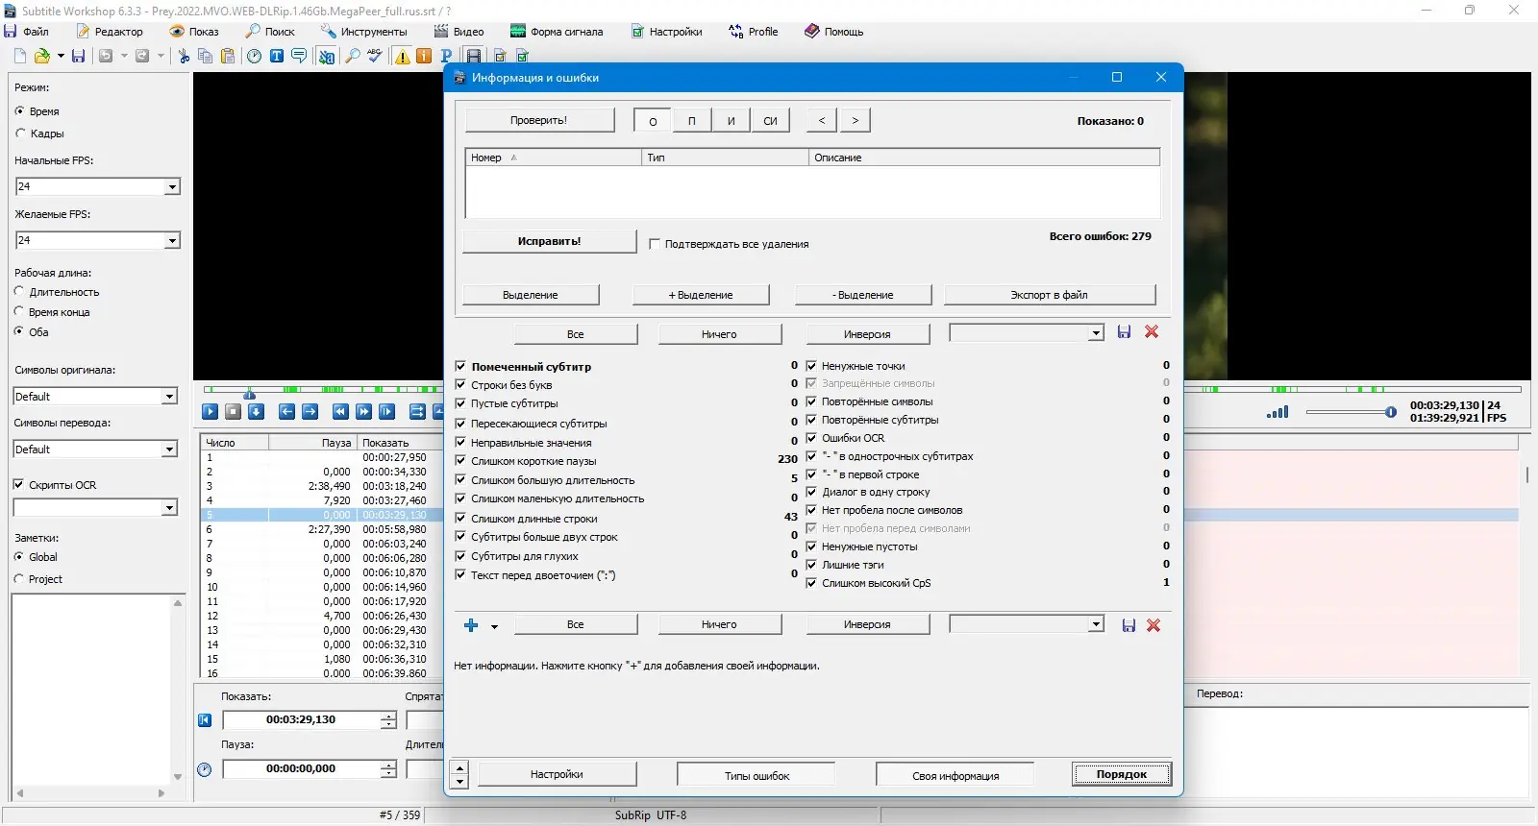Click the Исправить! button

point(550,241)
